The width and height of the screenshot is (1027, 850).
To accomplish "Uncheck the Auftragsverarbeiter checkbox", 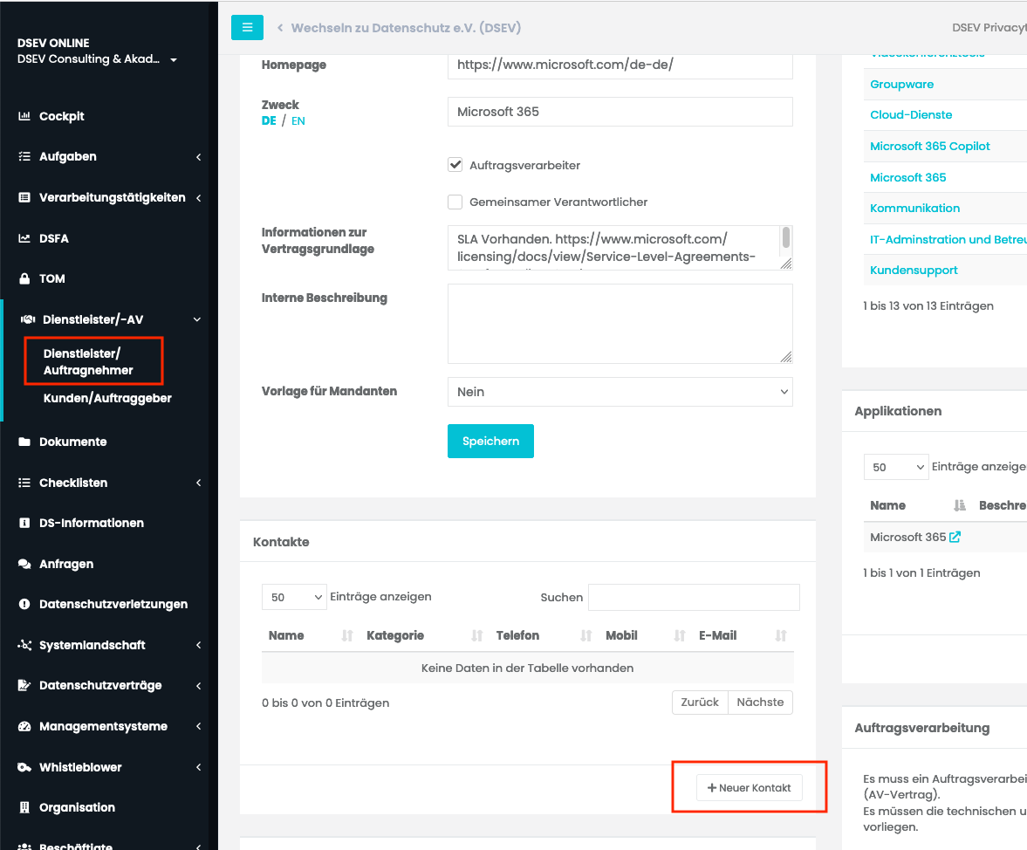I will point(455,165).
